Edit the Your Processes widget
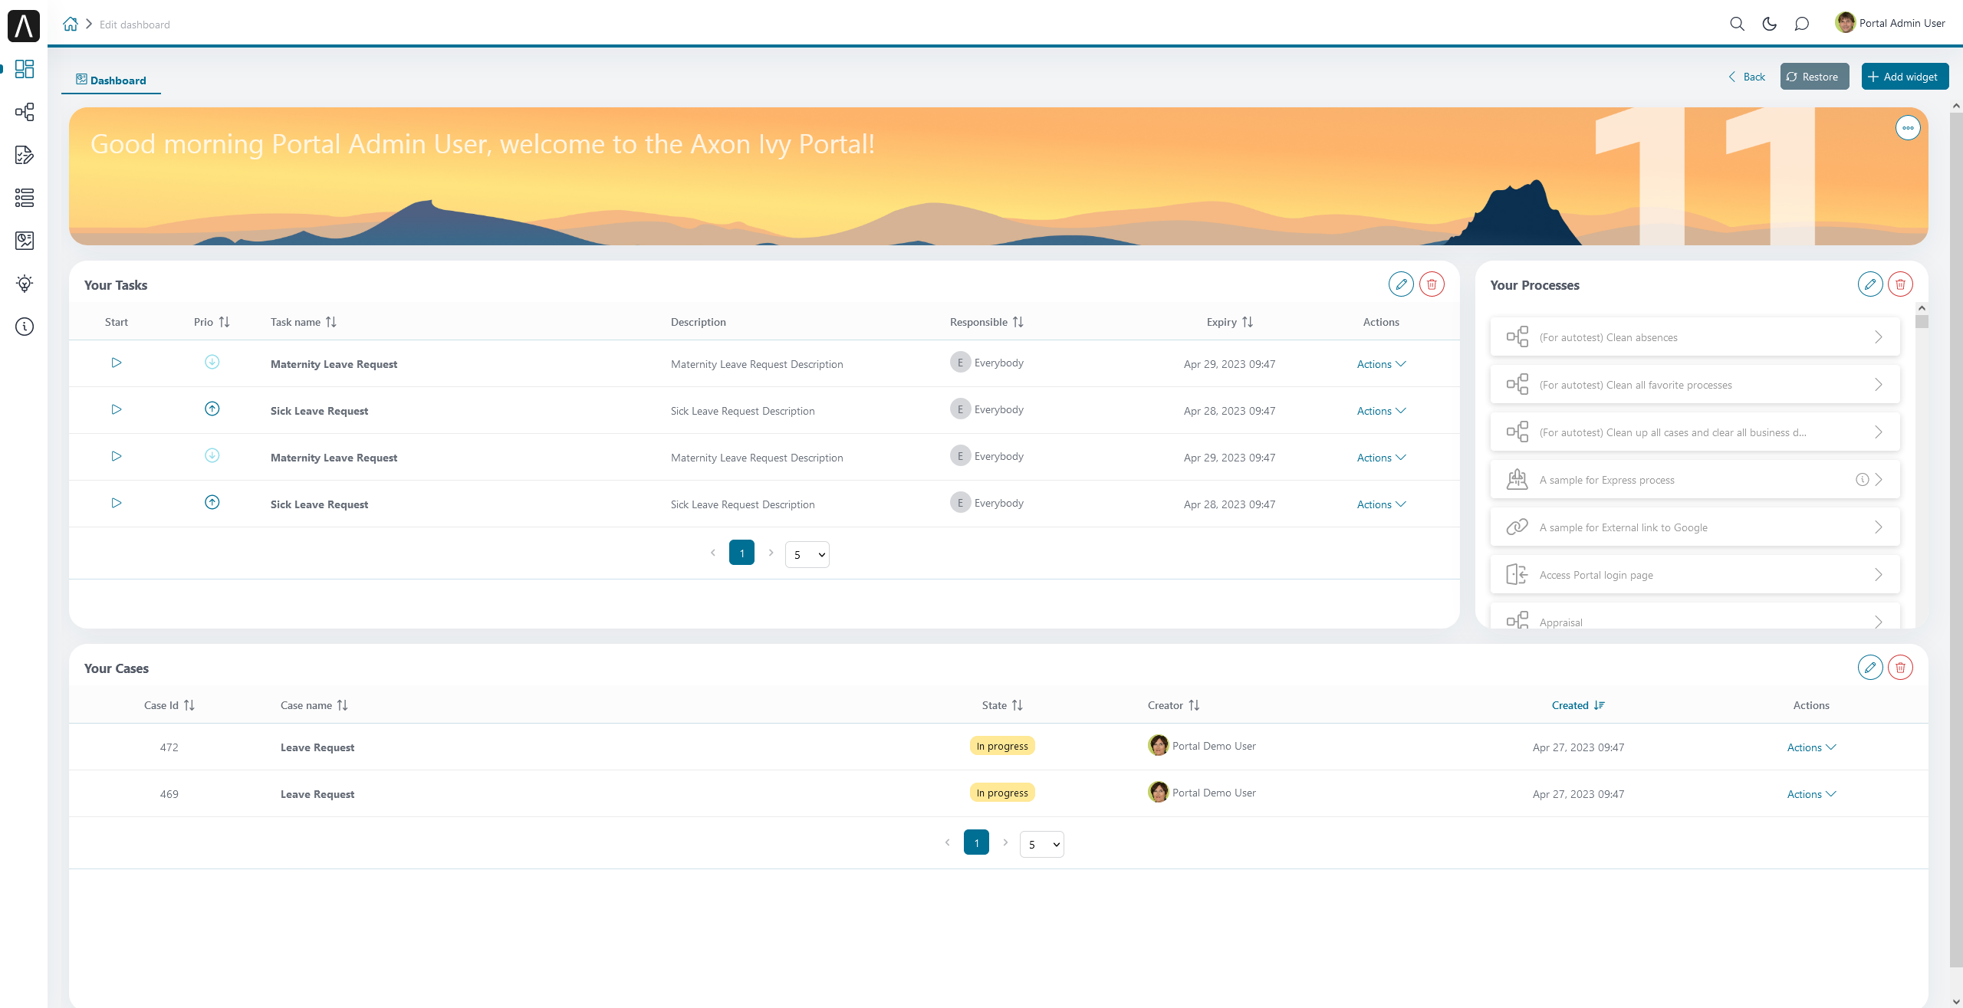 [x=1870, y=284]
